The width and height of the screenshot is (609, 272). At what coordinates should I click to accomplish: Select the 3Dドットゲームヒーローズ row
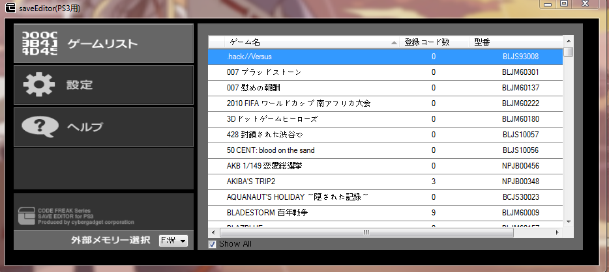(x=385, y=119)
